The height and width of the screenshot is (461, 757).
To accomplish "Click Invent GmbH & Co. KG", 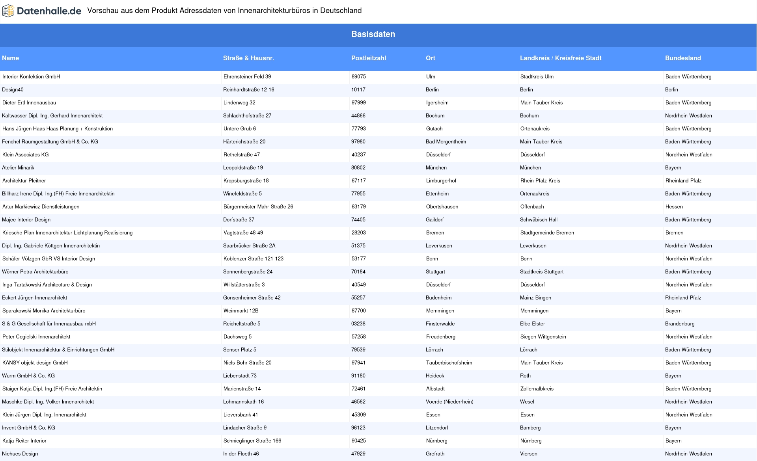I will [28, 428].
